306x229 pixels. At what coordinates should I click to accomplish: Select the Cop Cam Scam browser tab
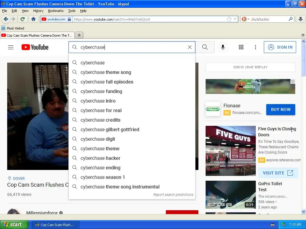tap(37, 35)
